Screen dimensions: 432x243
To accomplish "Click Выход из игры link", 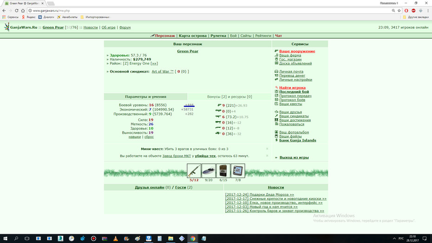I will (x=294, y=158).
